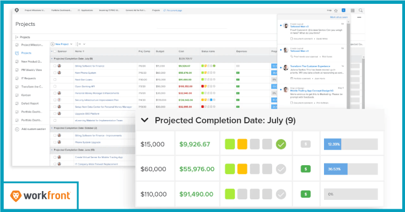The image size is (405, 212).
Task: Collapse July group arrow in projects table
Action: [52, 59]
